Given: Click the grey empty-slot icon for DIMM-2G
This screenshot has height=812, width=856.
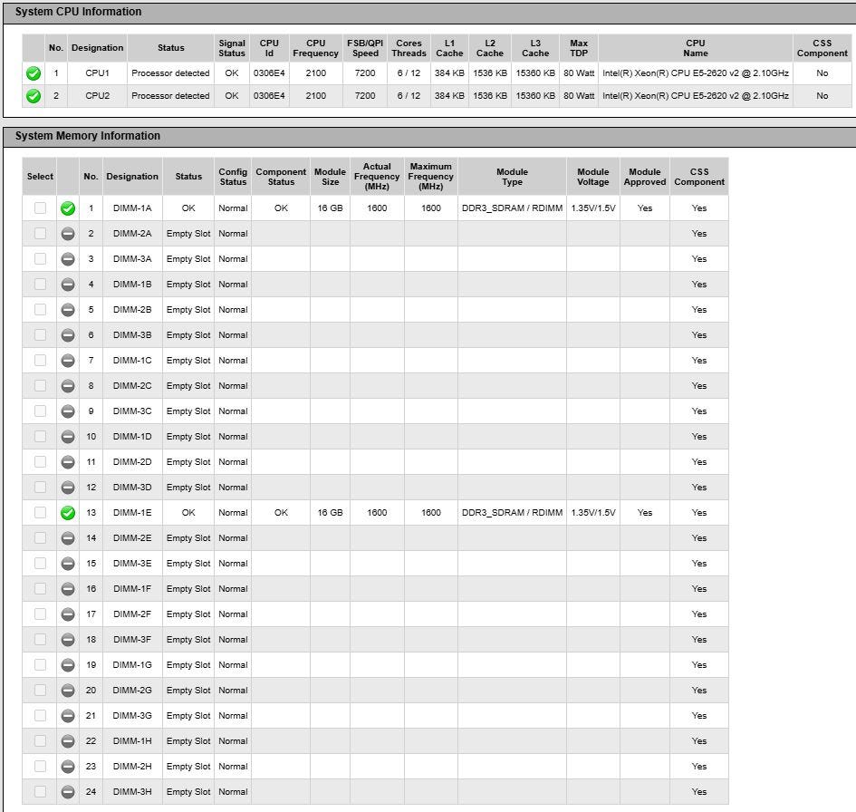Looking at the screenshot, I should (x=68, y=691).
